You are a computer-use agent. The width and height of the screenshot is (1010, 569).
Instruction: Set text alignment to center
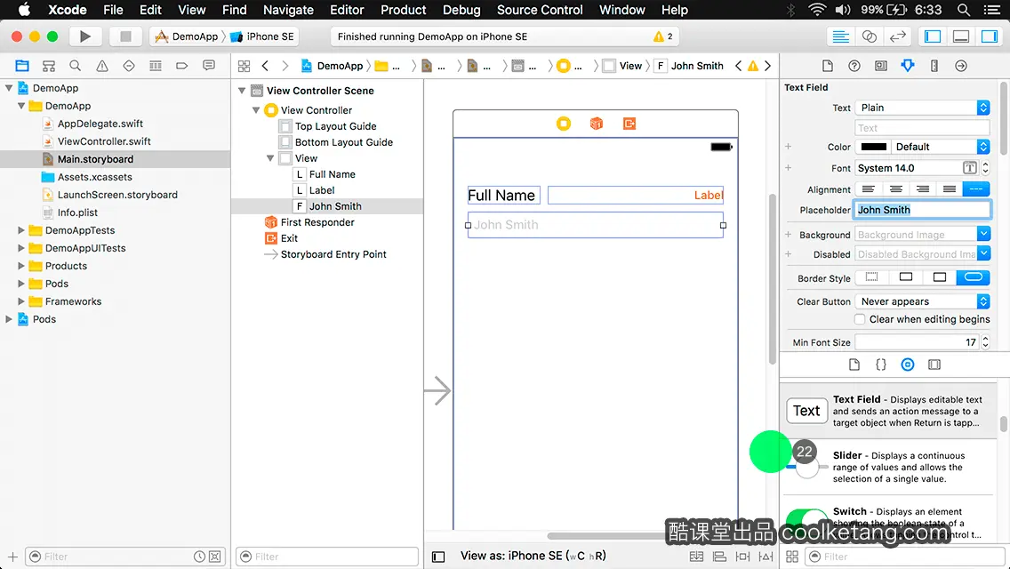[895, 188]
